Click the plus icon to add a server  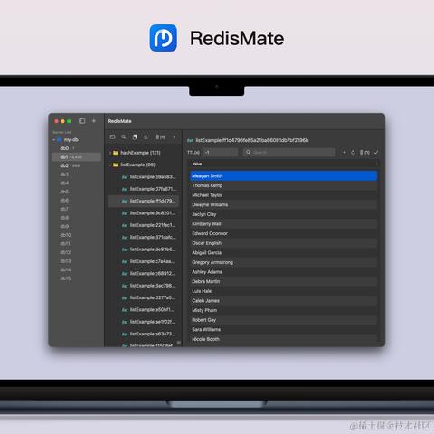(x=94, y=121)
